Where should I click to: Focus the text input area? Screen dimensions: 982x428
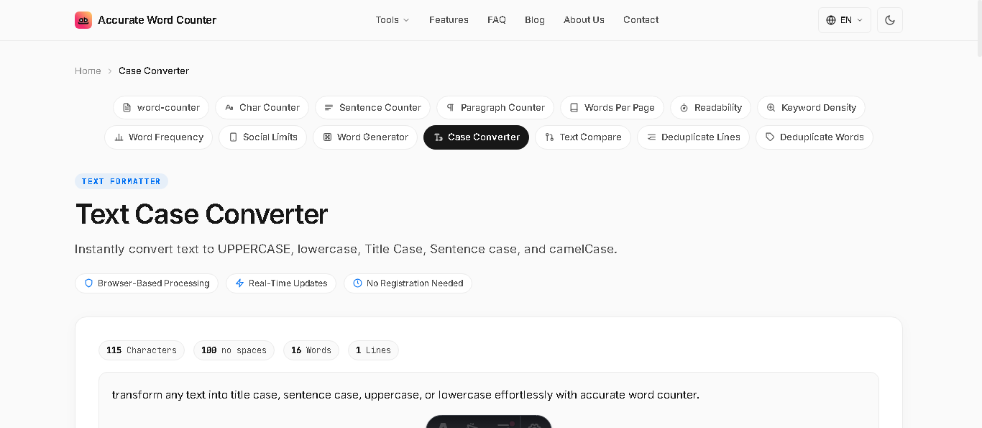click(489, 400)
